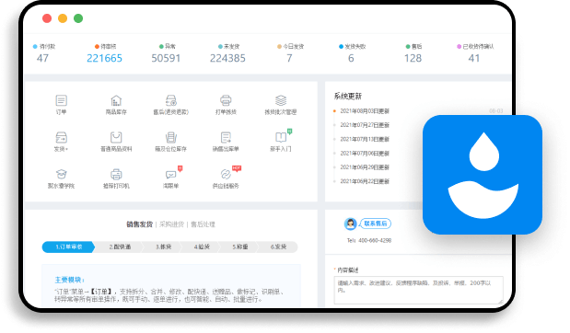Viewport: 570px width, 333px height.
Task: Open the 打单拣货 printer icon
Action: tap(226, 100)
